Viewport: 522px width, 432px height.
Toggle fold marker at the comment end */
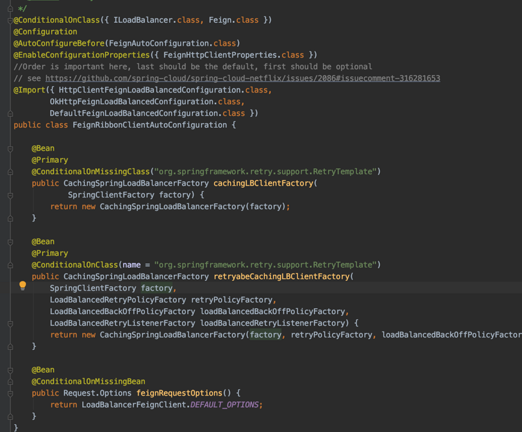coord(10,8)
